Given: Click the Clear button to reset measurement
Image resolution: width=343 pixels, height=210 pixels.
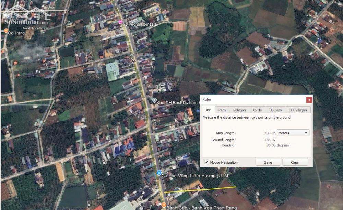Looking at the screenshot, I should (295, 162).
